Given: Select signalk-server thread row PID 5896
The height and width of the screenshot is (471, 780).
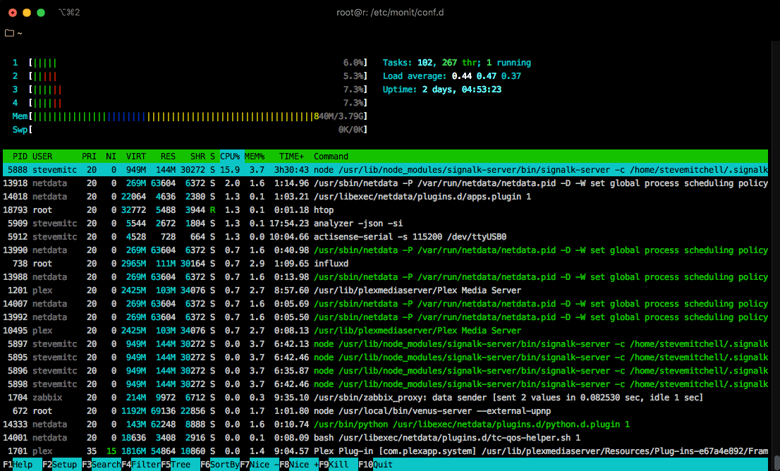Looking at the screenshot, I should [x=386, y=371].
